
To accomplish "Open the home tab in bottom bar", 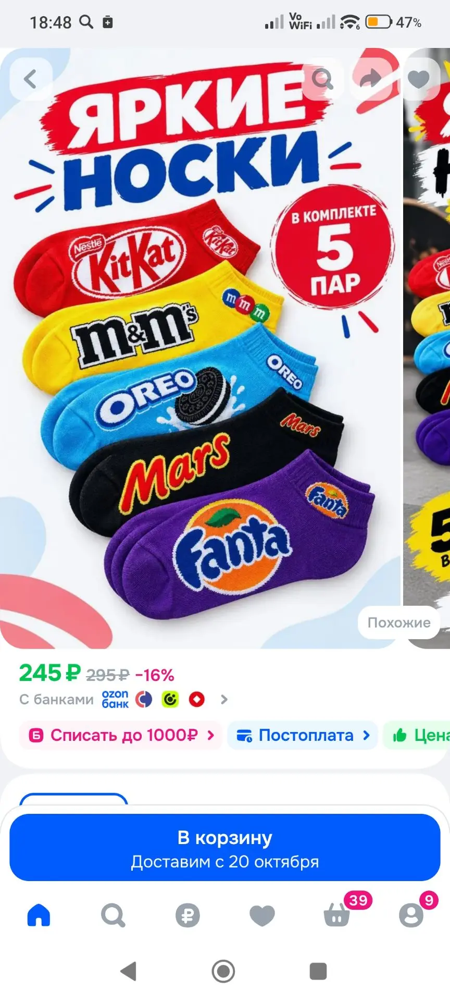I will (x=39, y=915).
